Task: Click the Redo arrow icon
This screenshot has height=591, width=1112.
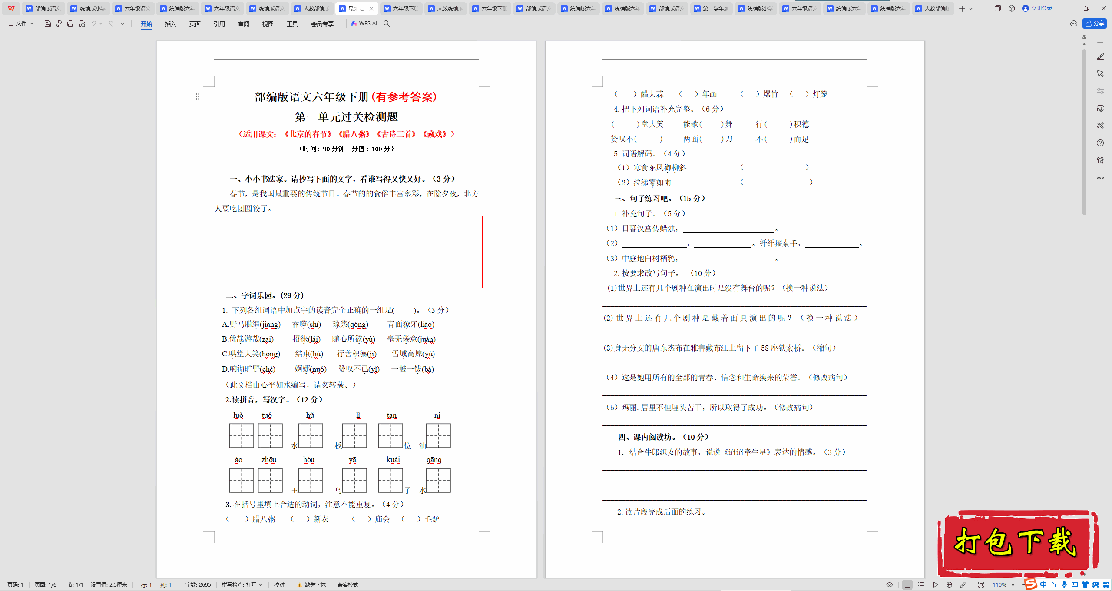Action: click(x=111, y=23)
